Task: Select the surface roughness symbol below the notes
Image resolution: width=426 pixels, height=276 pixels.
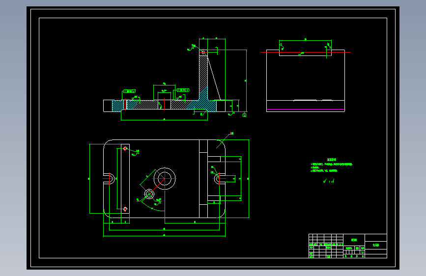Action: coord(329,181)
